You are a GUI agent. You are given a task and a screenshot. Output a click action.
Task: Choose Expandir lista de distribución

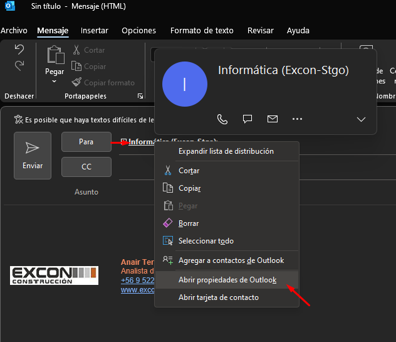tap(227, 151)
